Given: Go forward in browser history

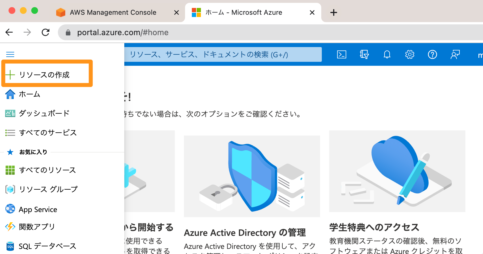Looking at the screenshot, I should [27, 32].
